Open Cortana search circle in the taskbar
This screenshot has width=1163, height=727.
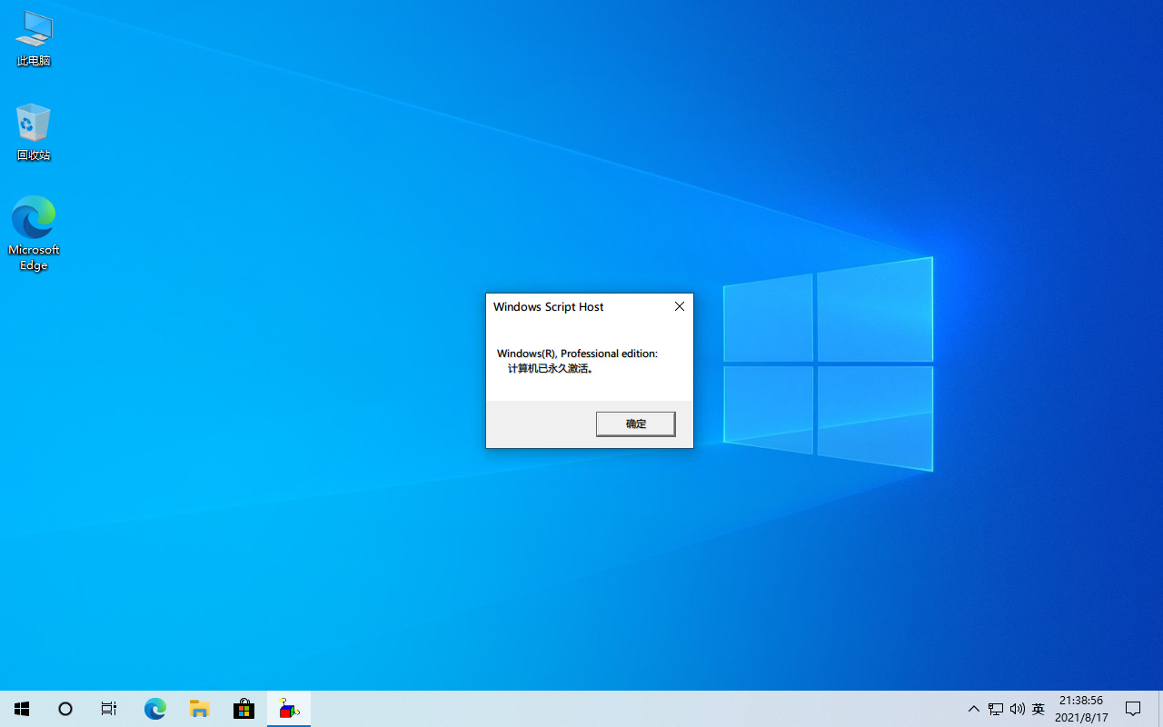click(x=65, y=709)
